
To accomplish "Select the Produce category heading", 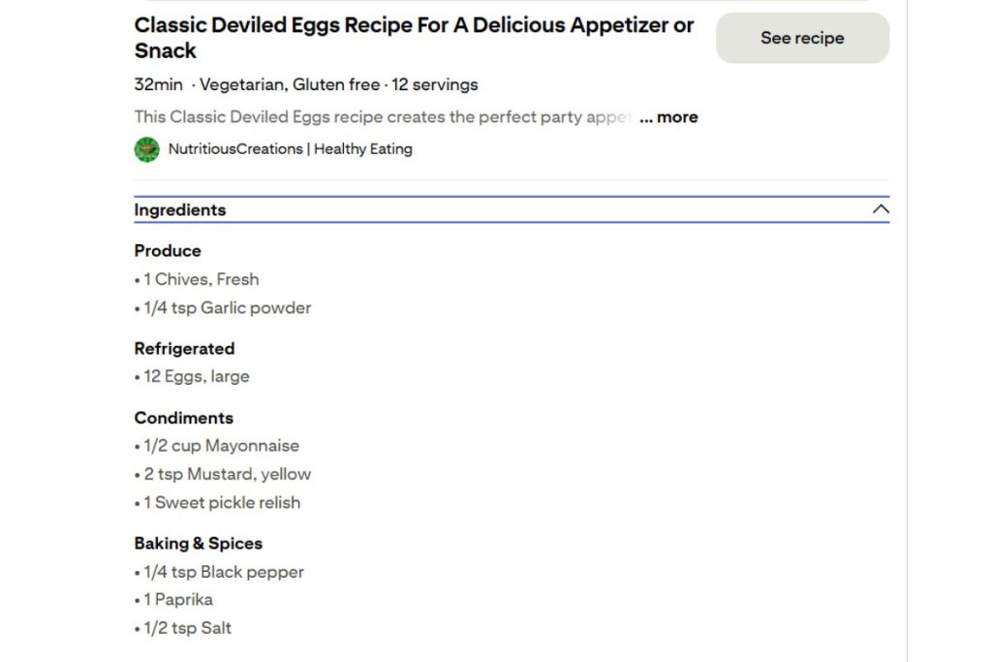I will 168,250.
